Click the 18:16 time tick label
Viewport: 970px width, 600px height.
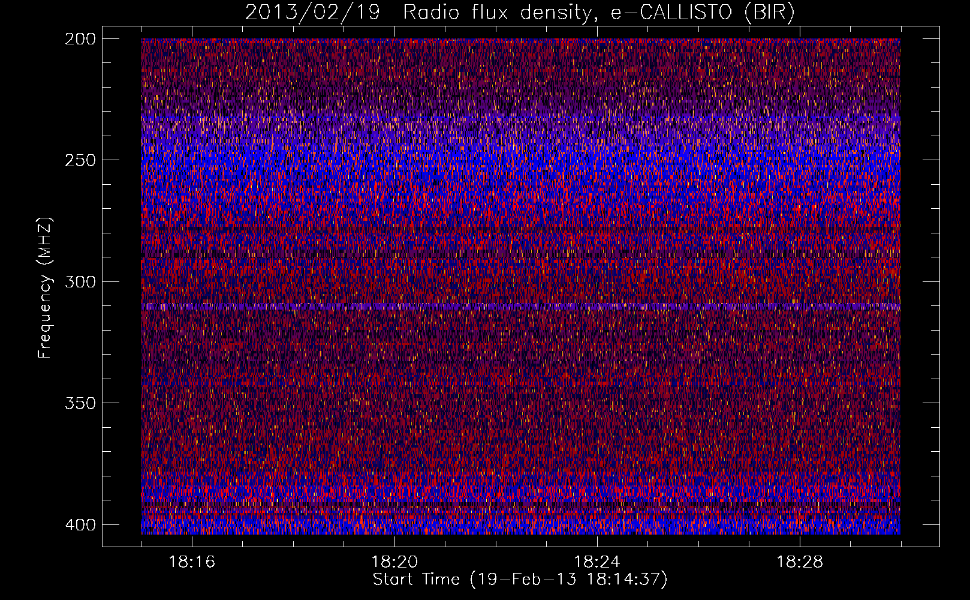click(x=192, y=562)
